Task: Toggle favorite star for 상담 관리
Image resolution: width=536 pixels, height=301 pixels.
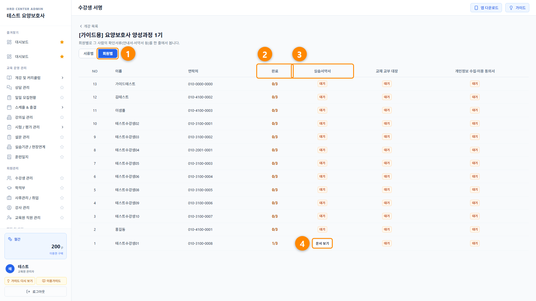Action: [x=62, y=88]
